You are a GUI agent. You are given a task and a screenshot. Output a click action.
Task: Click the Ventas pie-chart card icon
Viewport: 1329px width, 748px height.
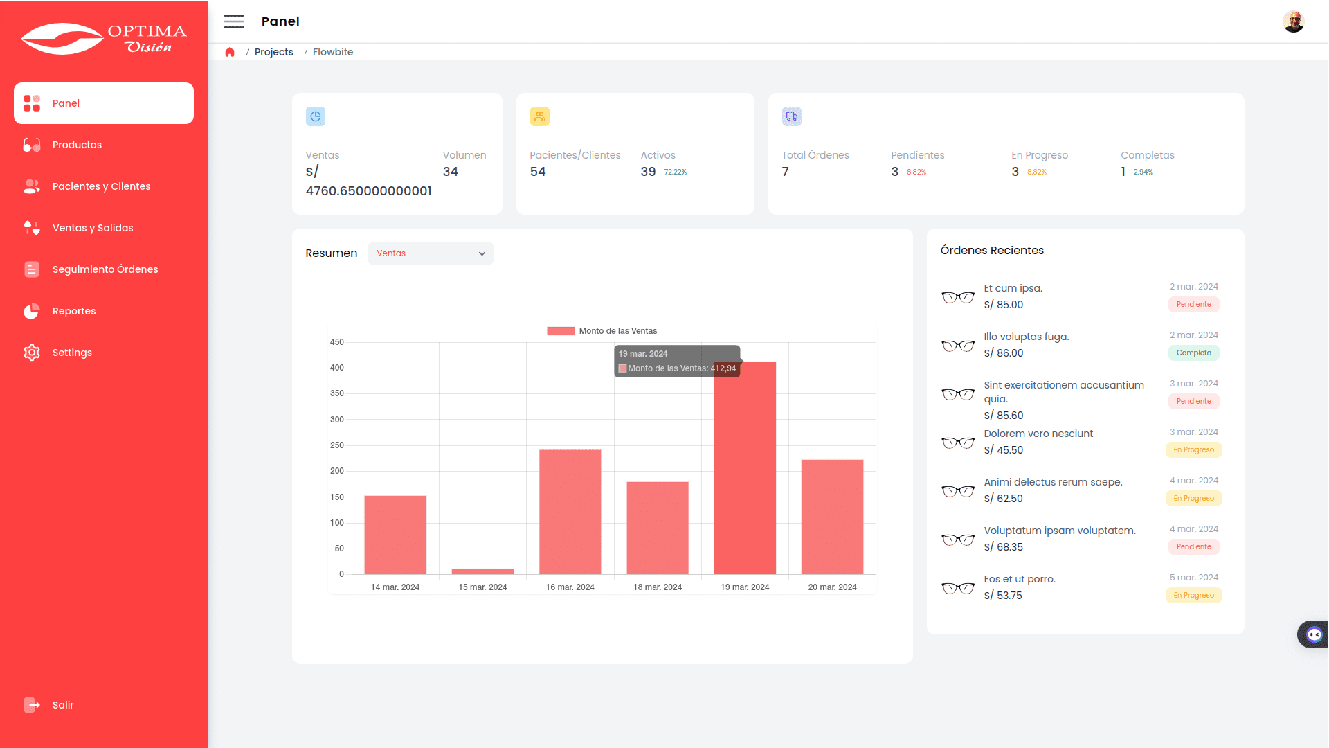pos(316,116)
